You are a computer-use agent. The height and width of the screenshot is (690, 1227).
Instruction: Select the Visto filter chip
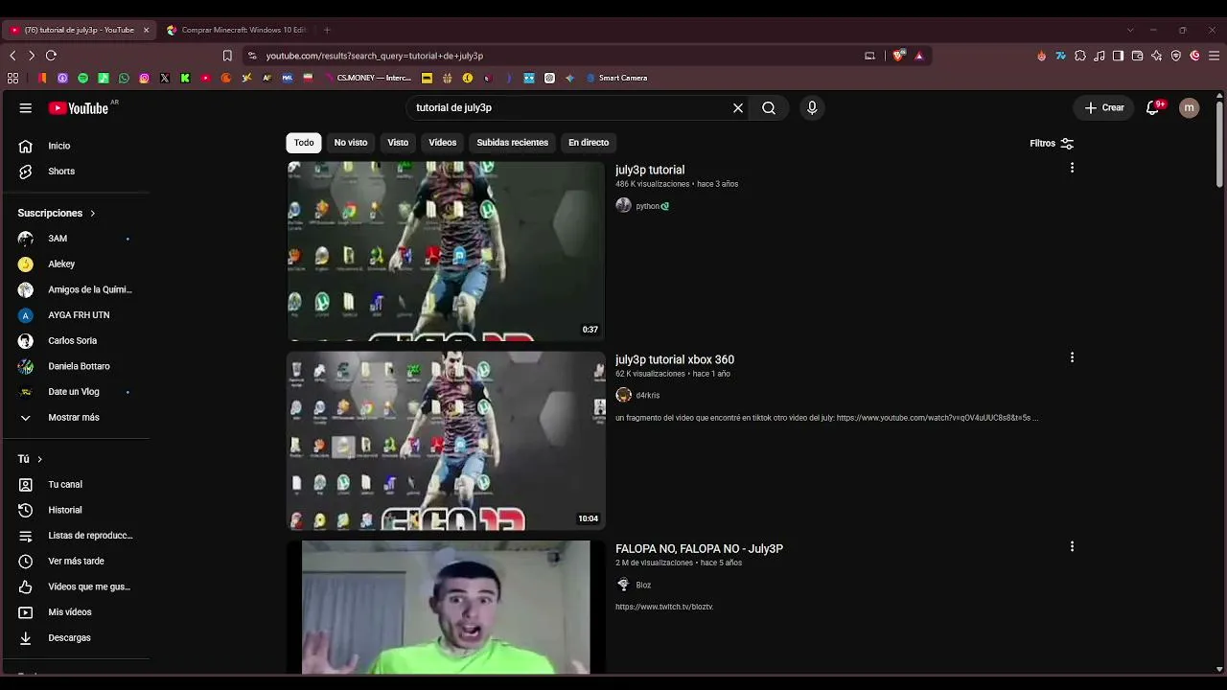pos(398,143)
